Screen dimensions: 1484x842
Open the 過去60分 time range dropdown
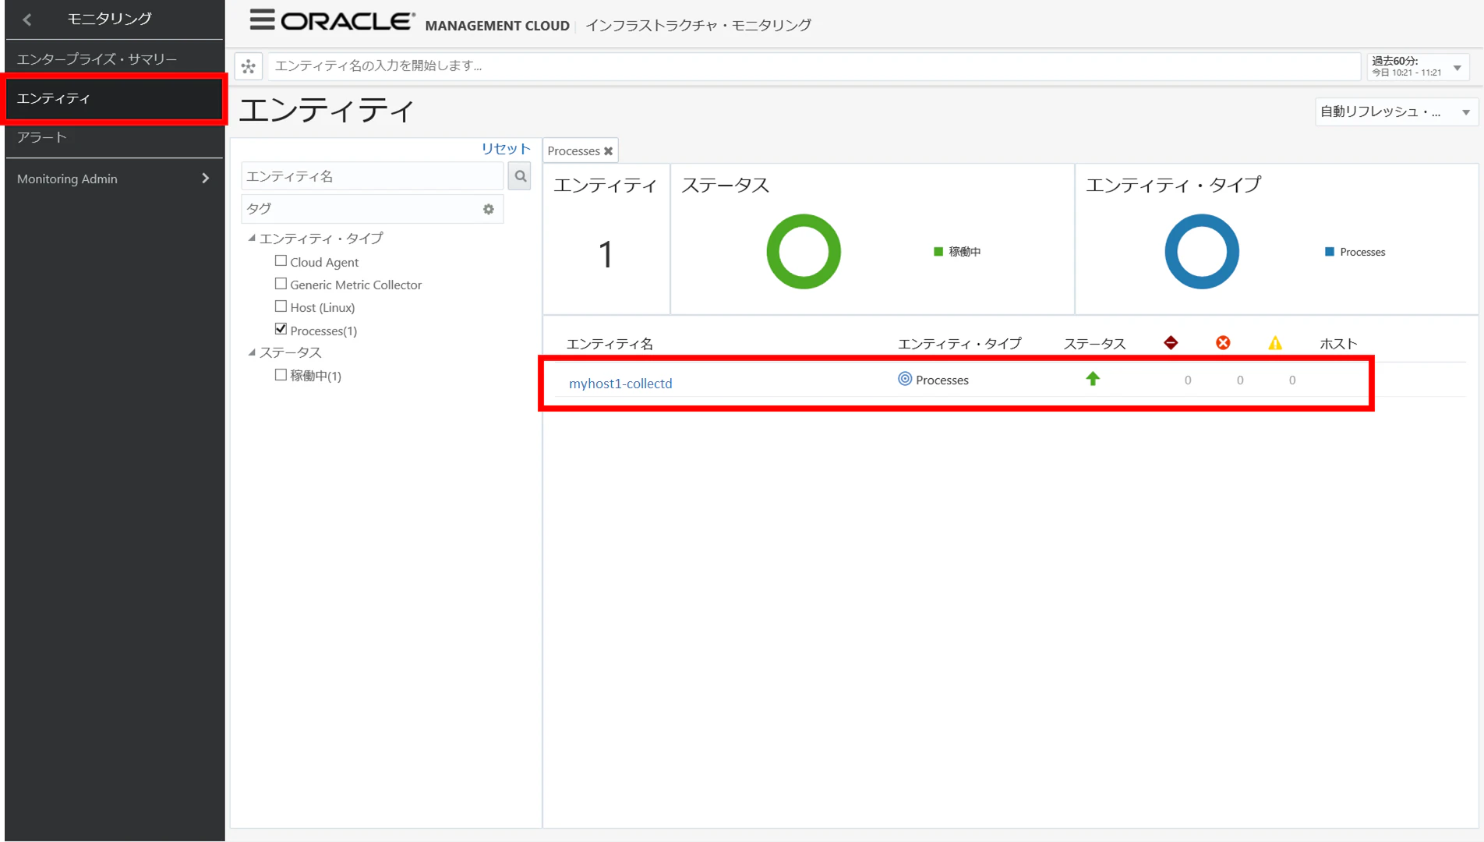point(1418,67)
